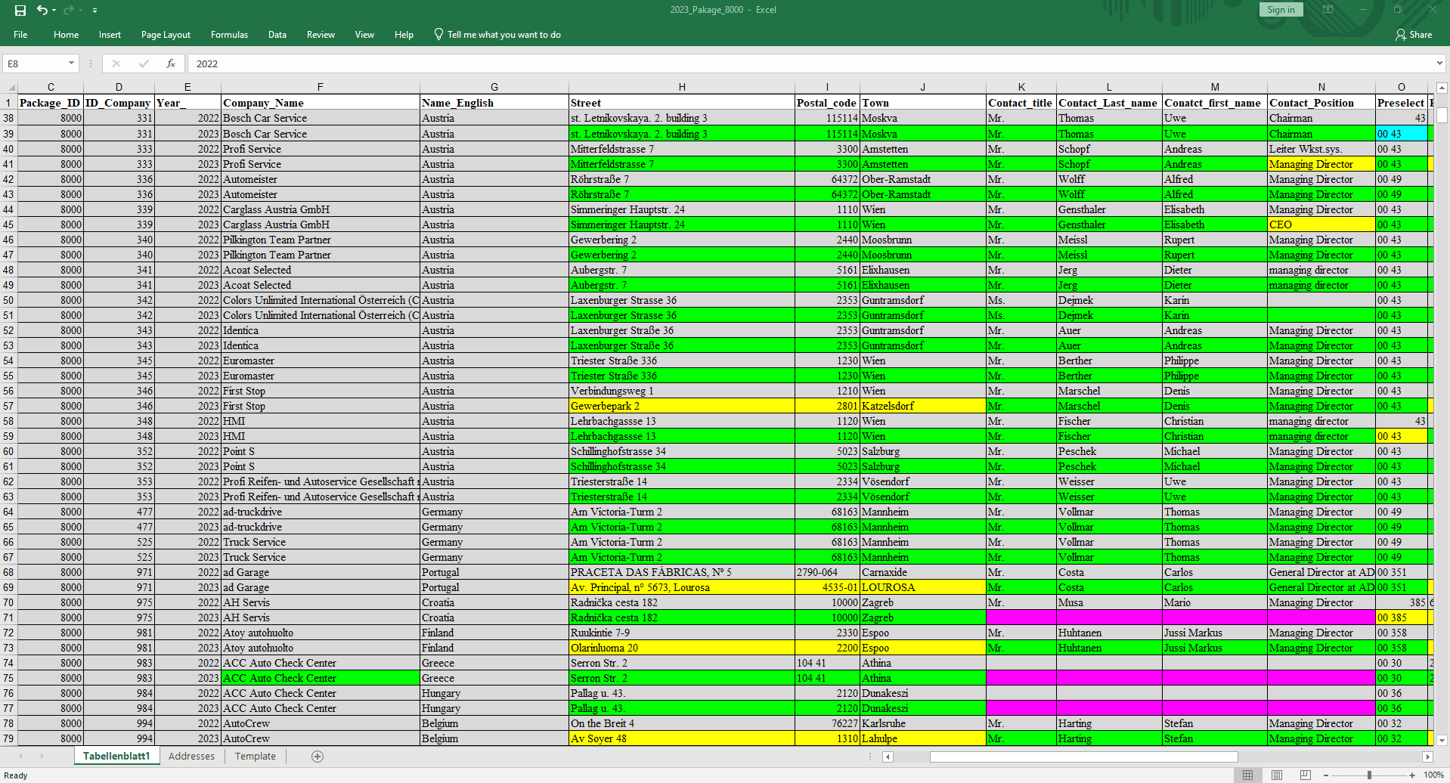
Task: Select cell Leiter Wkst.sys.
Action: click(1321, 149)
